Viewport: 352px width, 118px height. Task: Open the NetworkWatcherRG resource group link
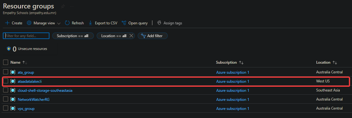pos(33,99)
